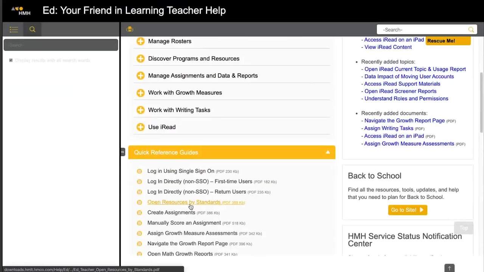
Task: Open Navigate the Growth Report Page guide in list
Action: pos(188,244)
